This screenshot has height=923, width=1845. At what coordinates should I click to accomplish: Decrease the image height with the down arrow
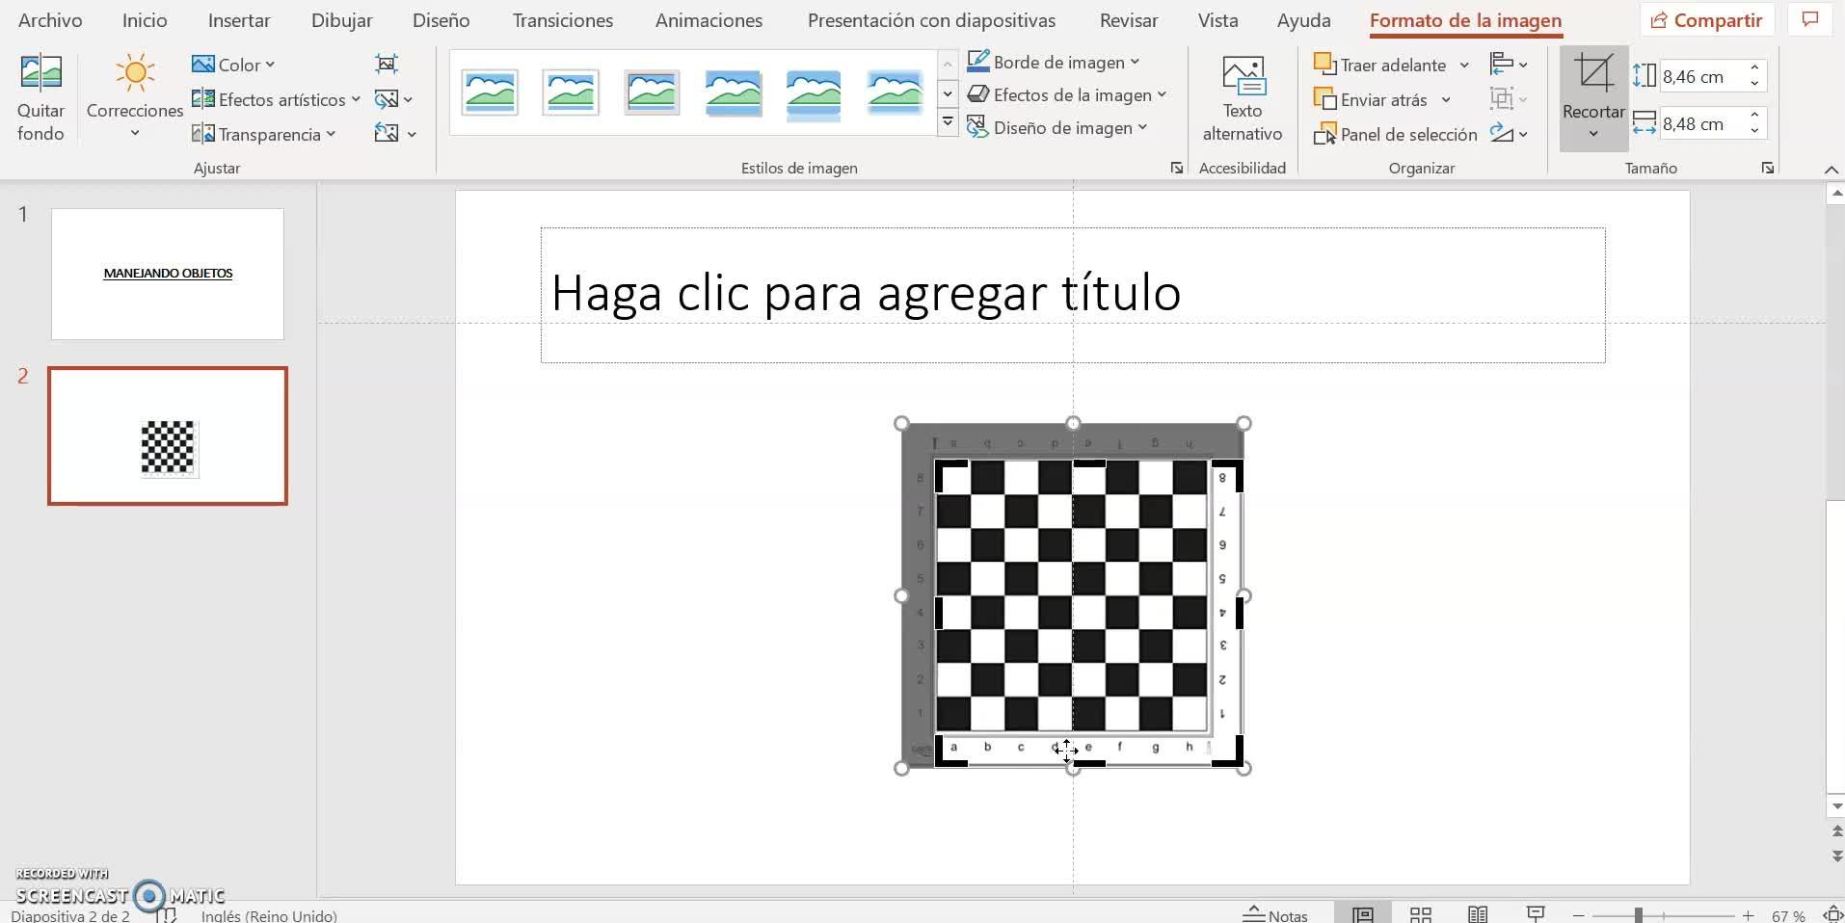1755,84
